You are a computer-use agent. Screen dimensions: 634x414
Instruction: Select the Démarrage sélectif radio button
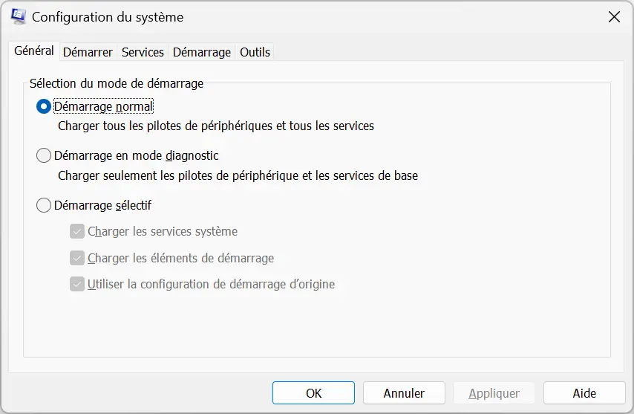point(43,205)
